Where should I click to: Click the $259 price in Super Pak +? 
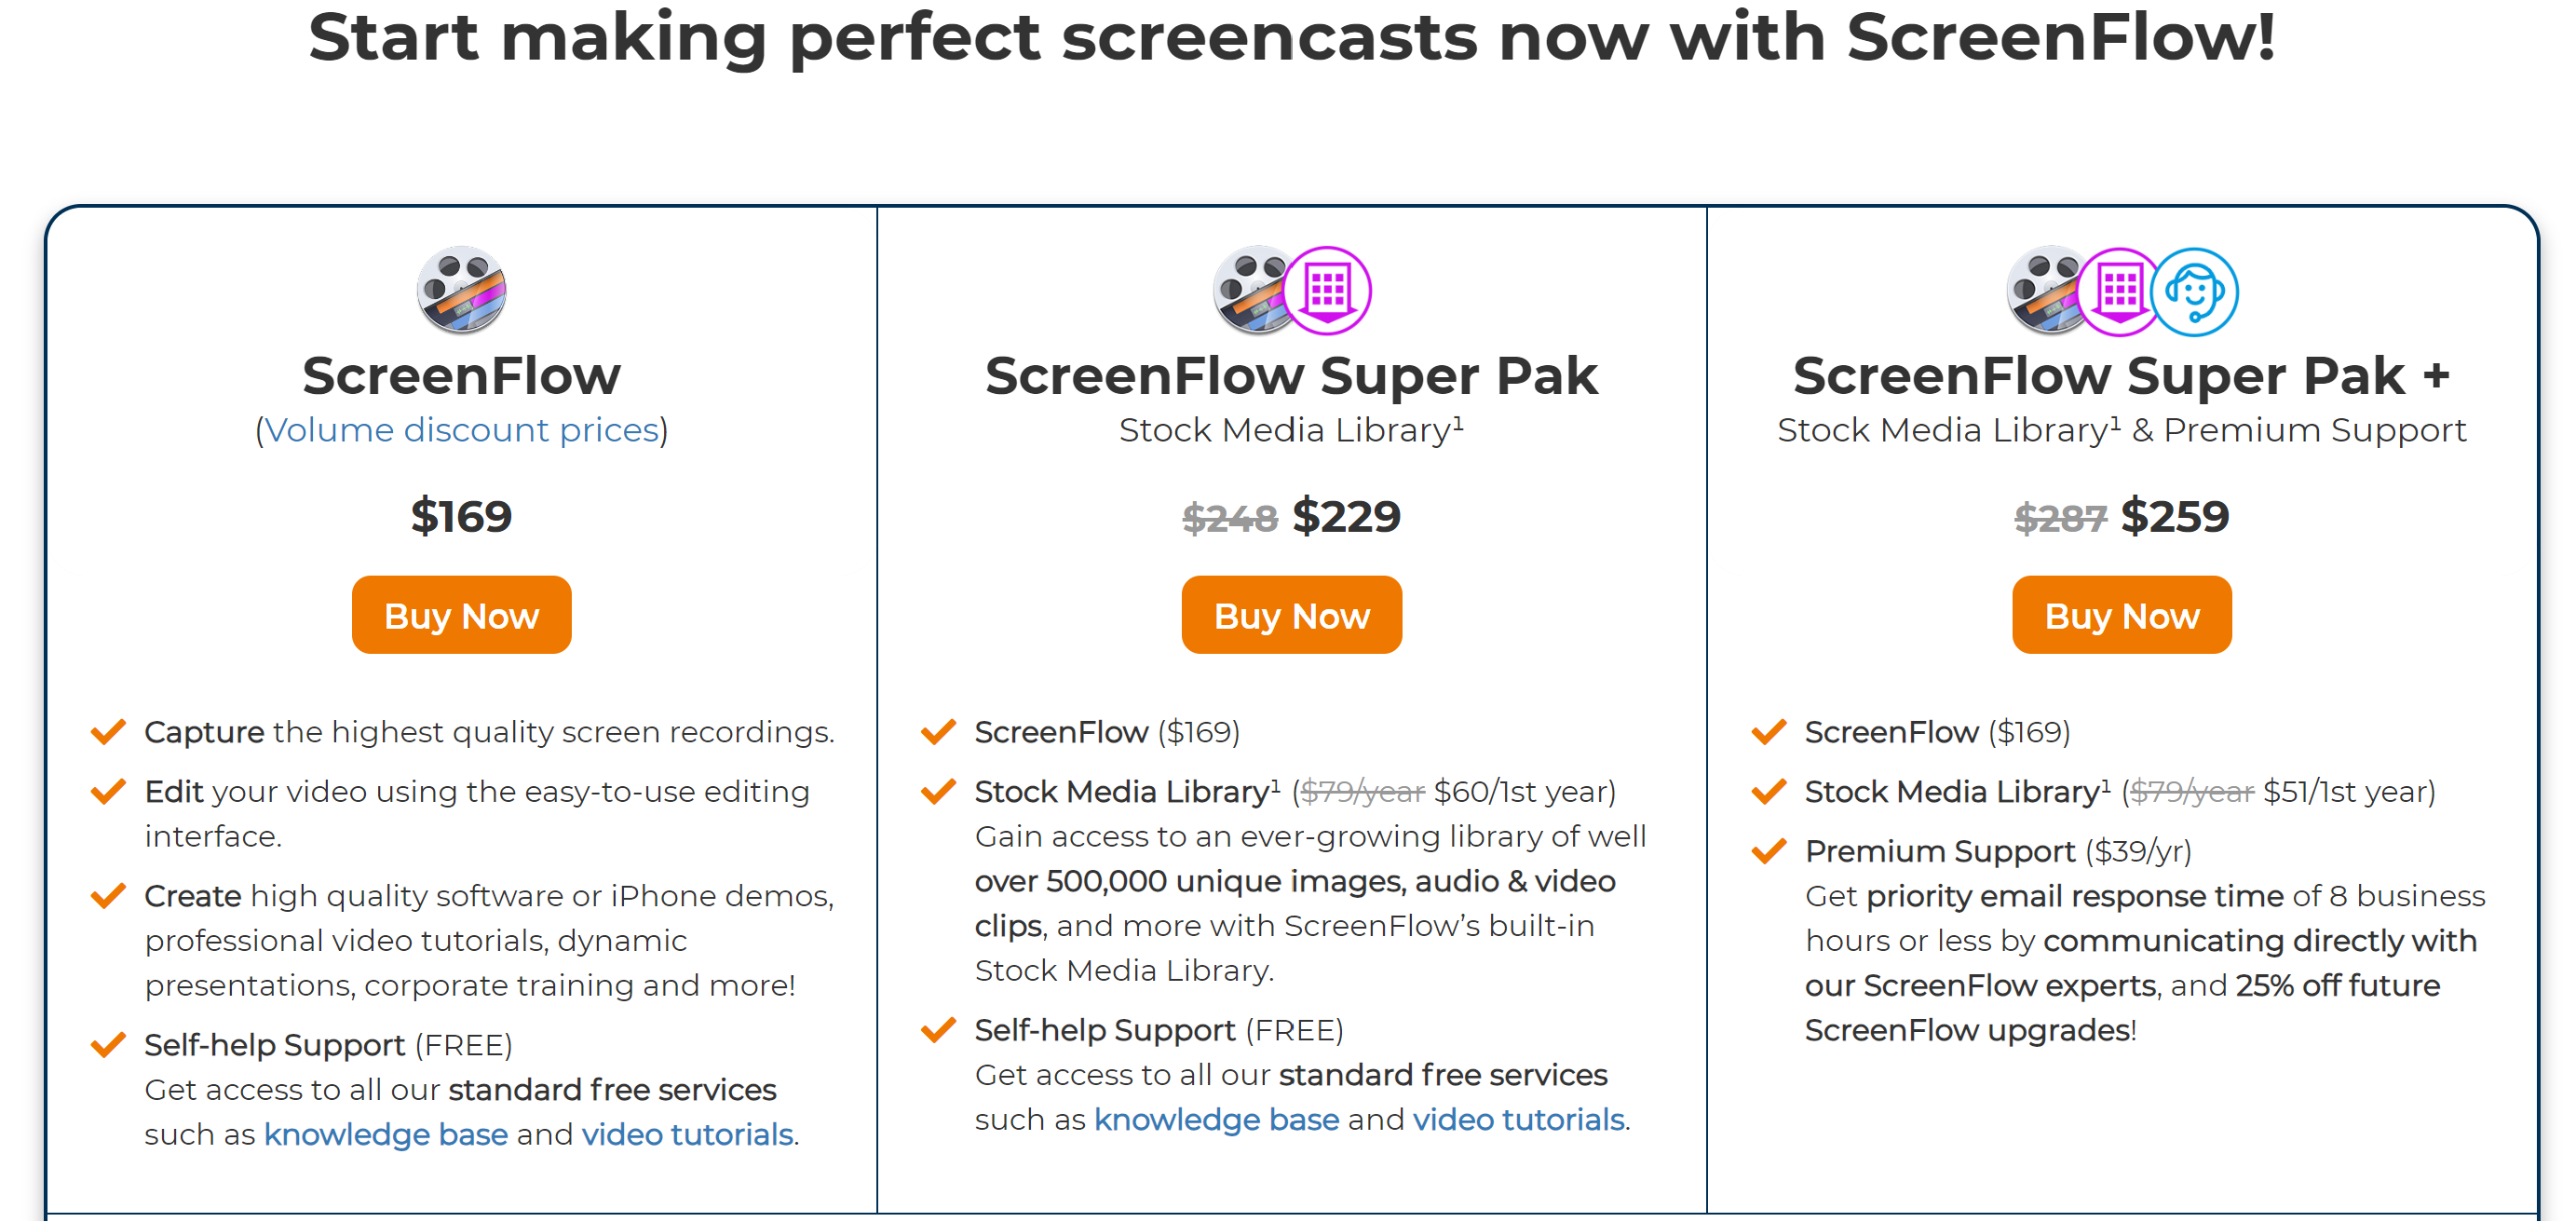[x=2174, y=516]
